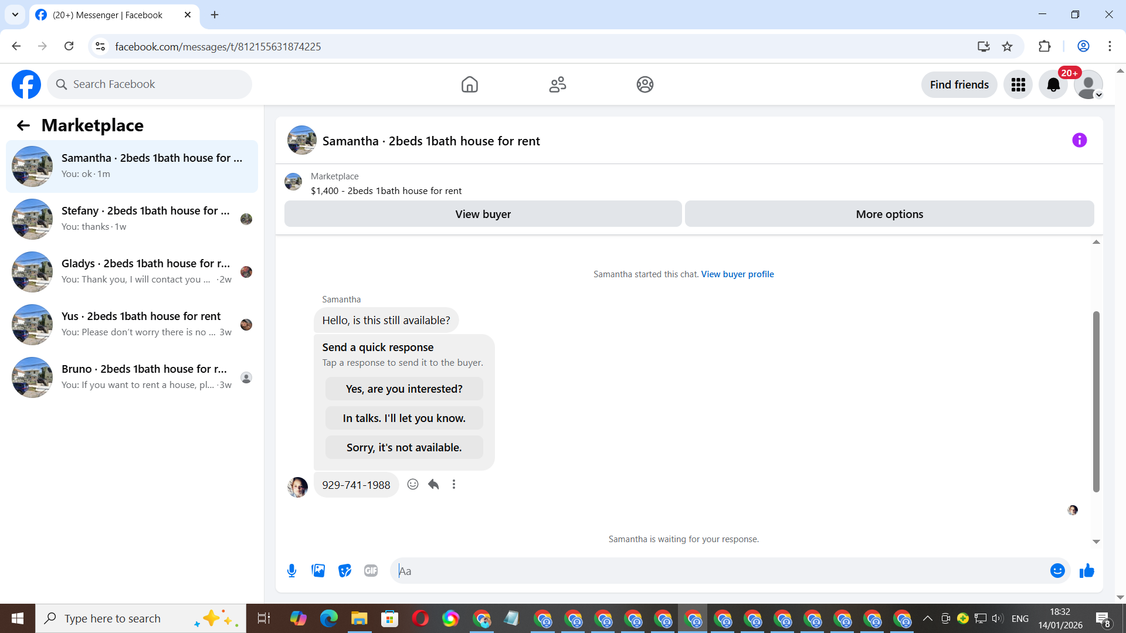Image resolution: width=1126 pixels, height=633 pixels.
Task: Send a thumbs-up like
Action: 1087,570
